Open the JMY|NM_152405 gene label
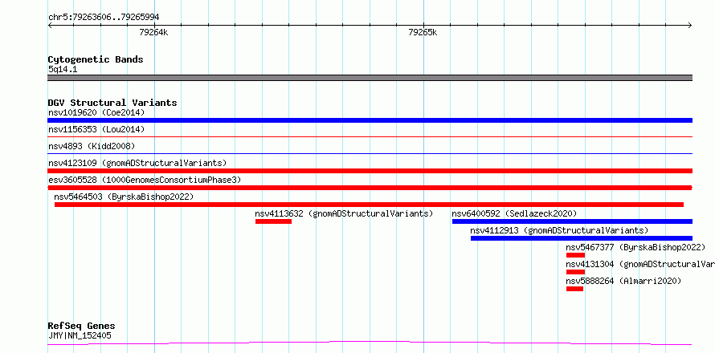Image resolution: width=715 pixels, height=353 pixels. (80, 336)
